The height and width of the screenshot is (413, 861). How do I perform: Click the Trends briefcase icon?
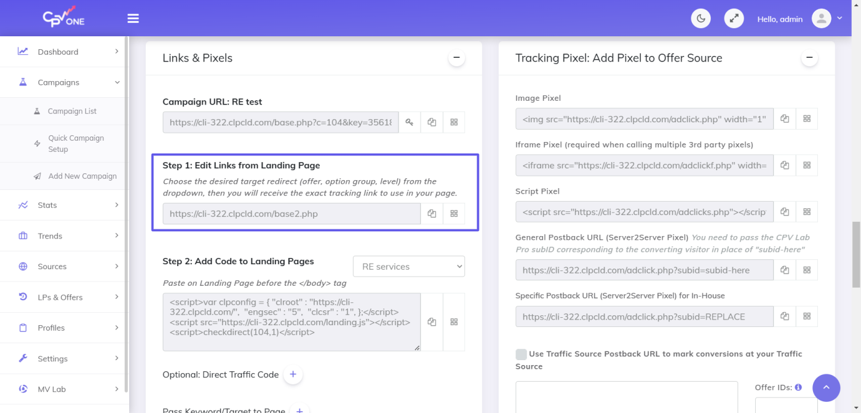[x=23, y=236]
